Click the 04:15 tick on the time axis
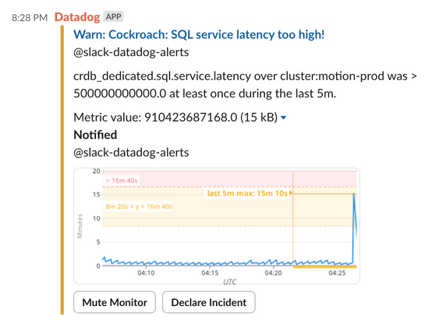This screenshot has width=432, height=324. pos(210,273)
